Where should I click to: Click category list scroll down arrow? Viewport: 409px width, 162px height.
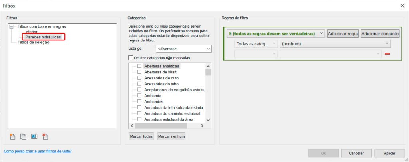(x=208, y=120)
